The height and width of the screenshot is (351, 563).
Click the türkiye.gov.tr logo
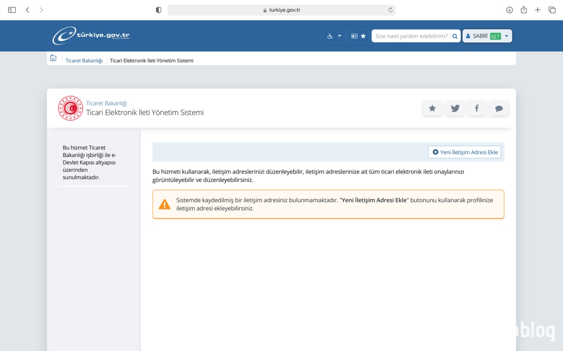click(x=91, y=36)
